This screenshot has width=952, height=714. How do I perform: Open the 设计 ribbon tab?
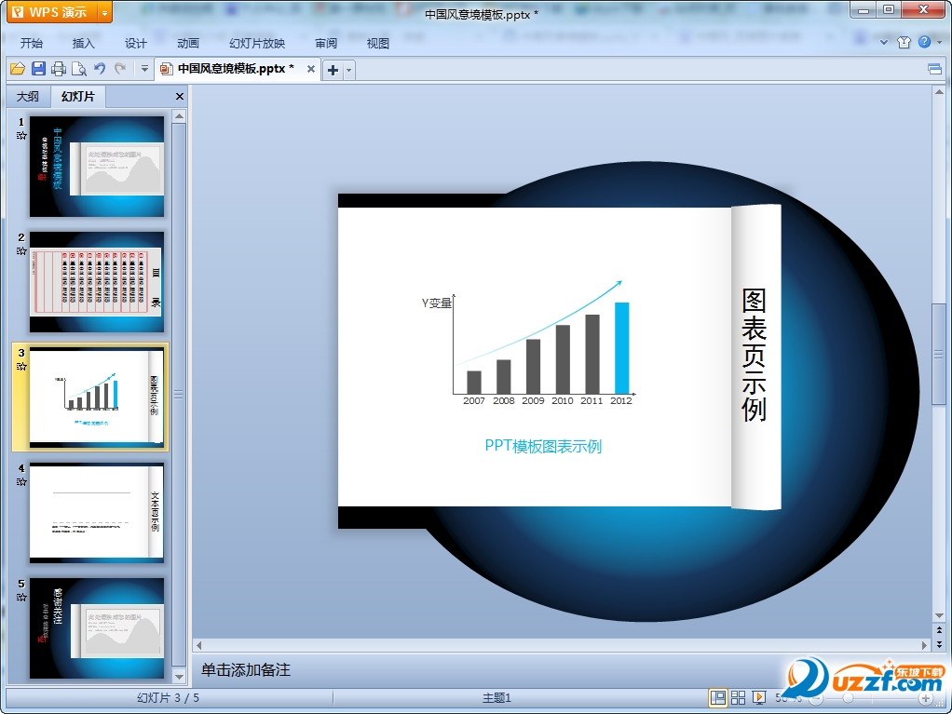coord(136,43)
